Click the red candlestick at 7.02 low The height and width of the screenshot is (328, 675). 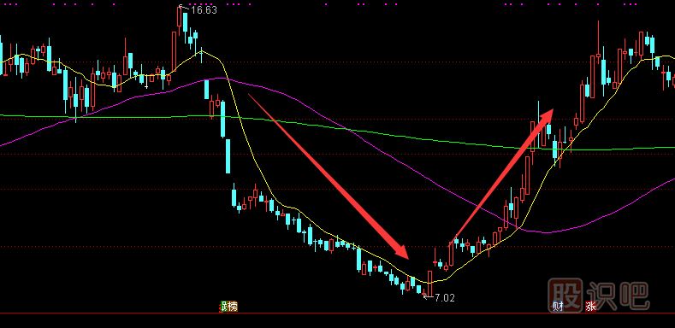pyautogui.click(x=429, y=283)
